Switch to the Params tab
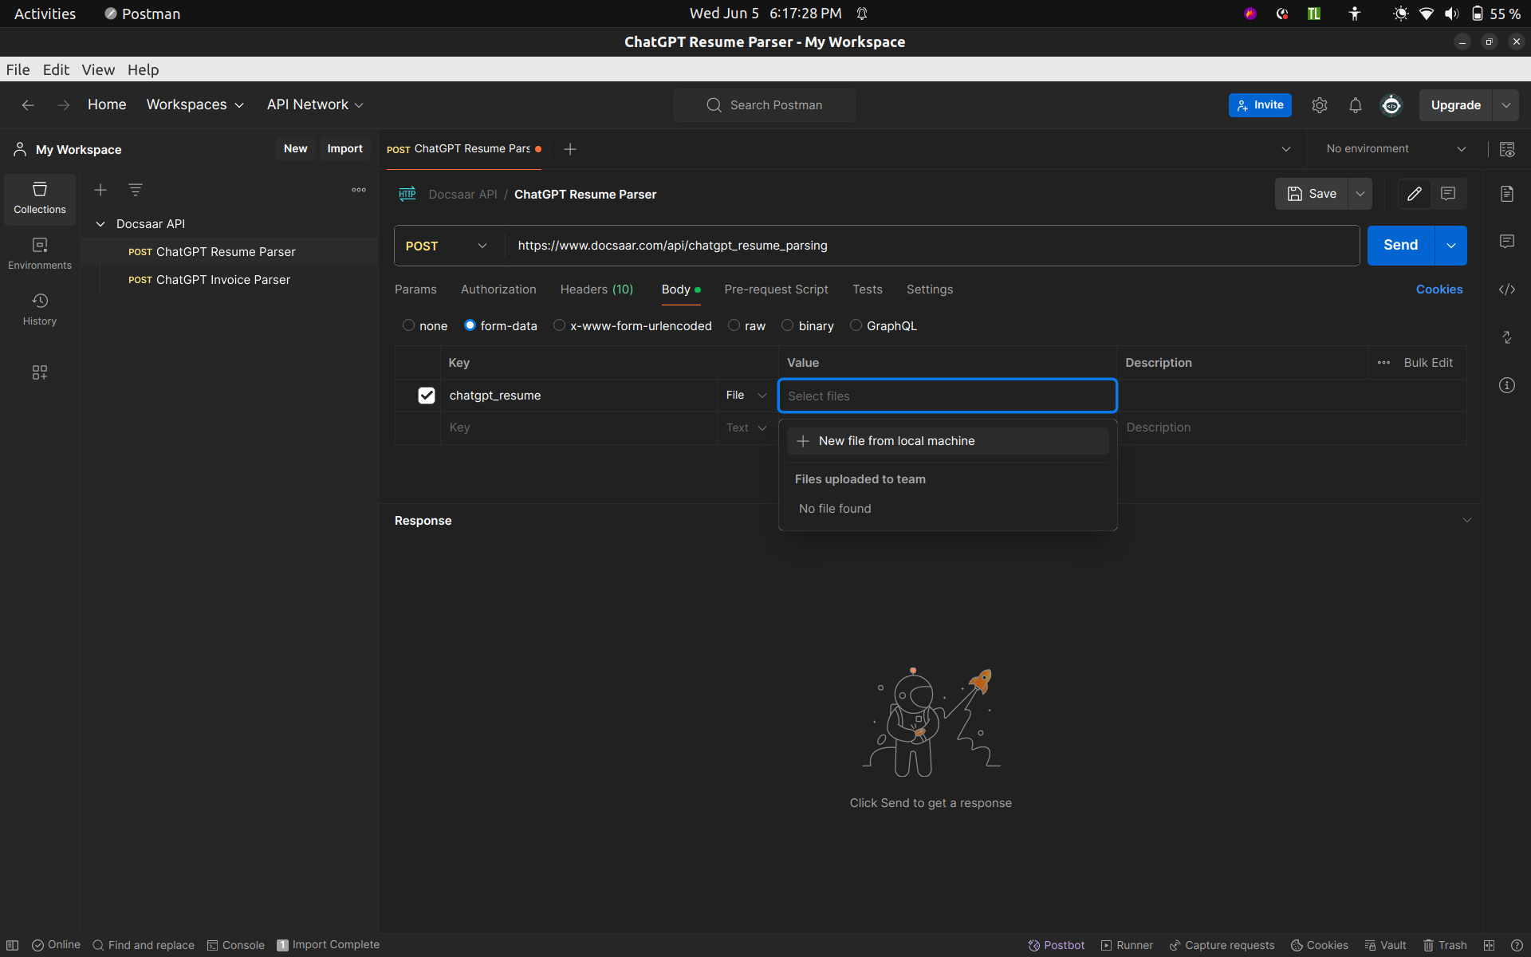 coord(415,289)
